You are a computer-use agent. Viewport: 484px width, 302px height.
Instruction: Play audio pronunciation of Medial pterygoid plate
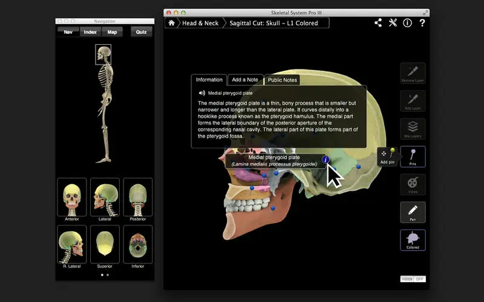click(x=202, y=93)
